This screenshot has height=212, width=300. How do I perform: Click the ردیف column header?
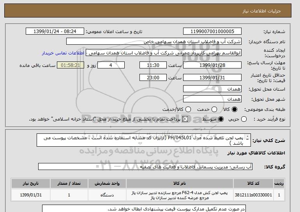(279, 183)
